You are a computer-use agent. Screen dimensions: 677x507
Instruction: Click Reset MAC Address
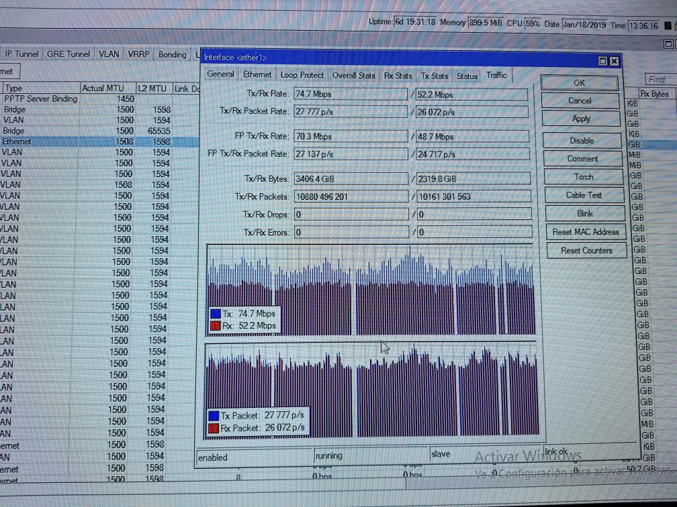(586, 232)
